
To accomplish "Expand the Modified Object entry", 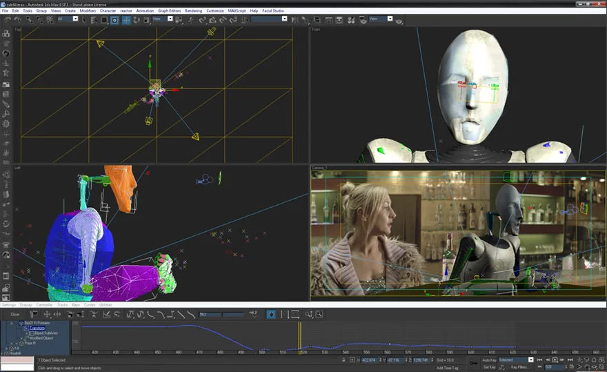I will click(x=21, y=338).
